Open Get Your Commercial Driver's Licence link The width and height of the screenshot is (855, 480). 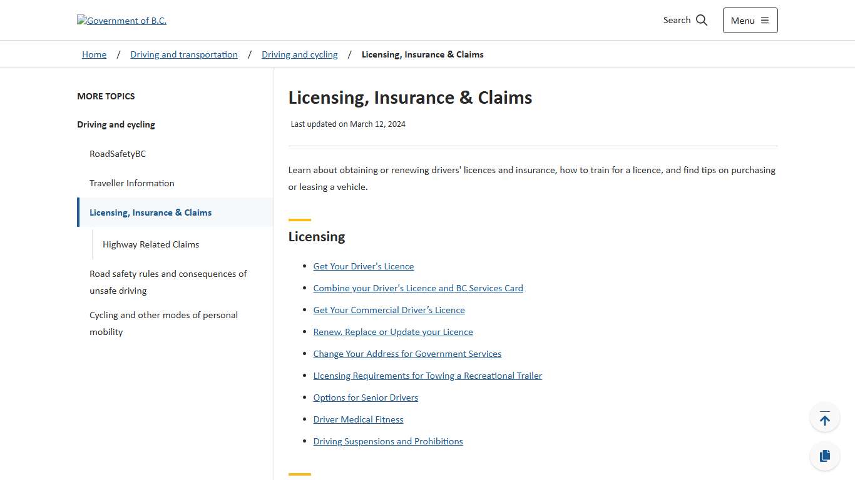[389, 310]
